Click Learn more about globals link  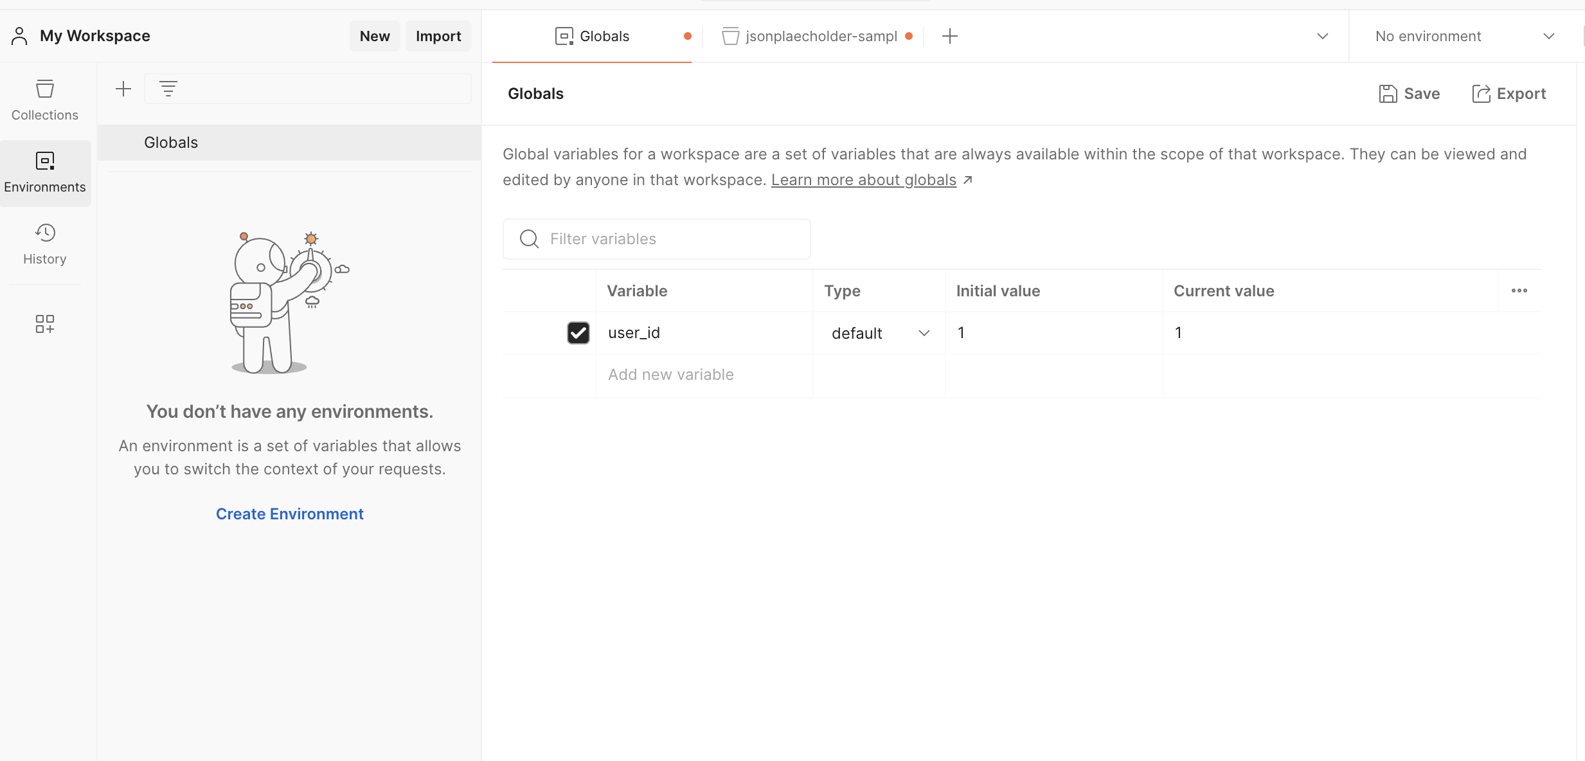point(863,179)
